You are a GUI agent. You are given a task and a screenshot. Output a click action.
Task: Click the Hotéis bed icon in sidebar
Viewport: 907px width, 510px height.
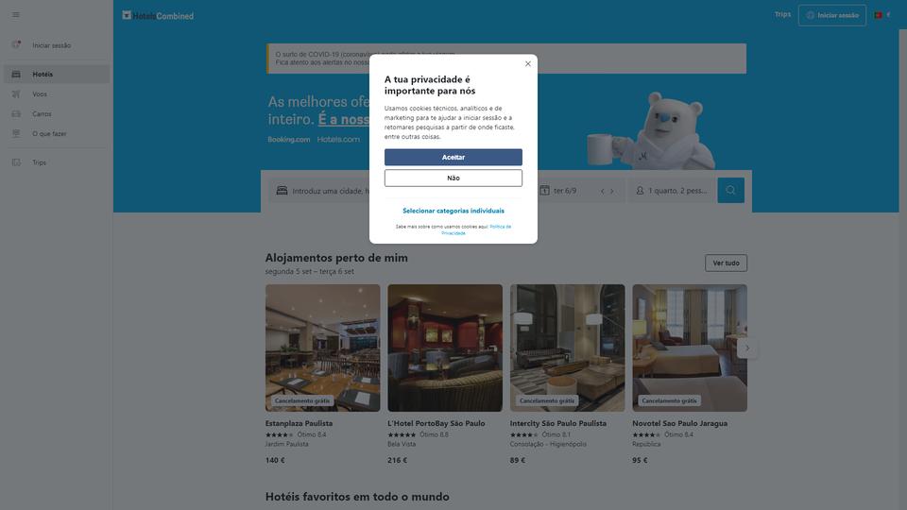click(x=16, y=74)
